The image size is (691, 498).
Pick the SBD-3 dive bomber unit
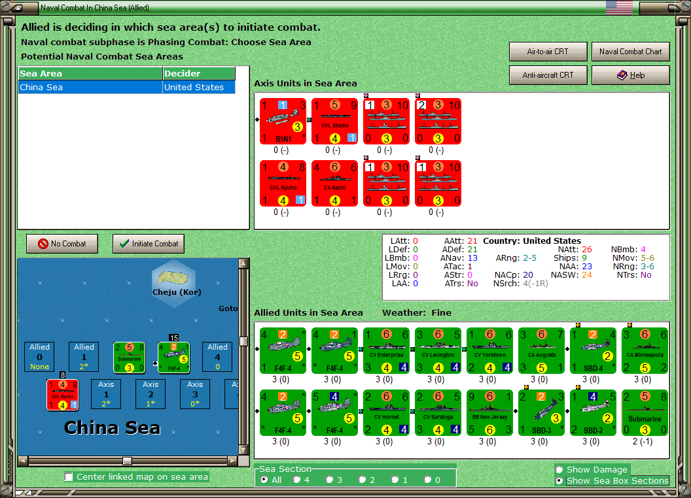(x=542, y=412)
